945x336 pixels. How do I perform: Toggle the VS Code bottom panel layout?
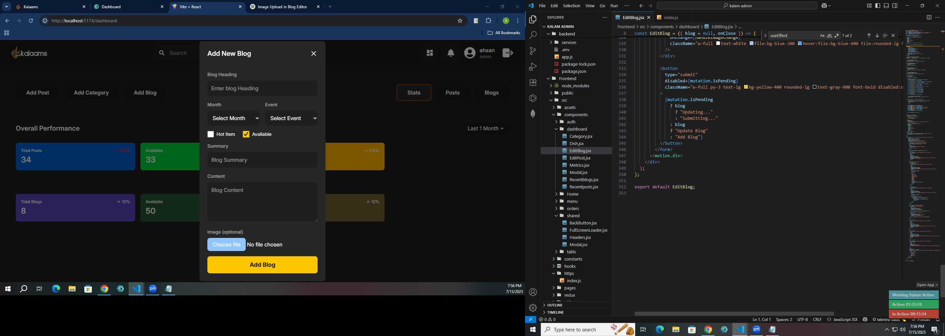point(886,6)
